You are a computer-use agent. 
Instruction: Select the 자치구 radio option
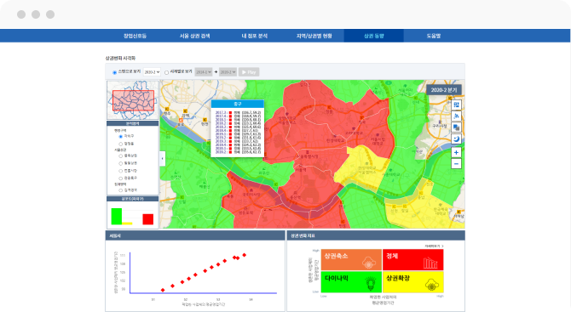tap(120, 137)
